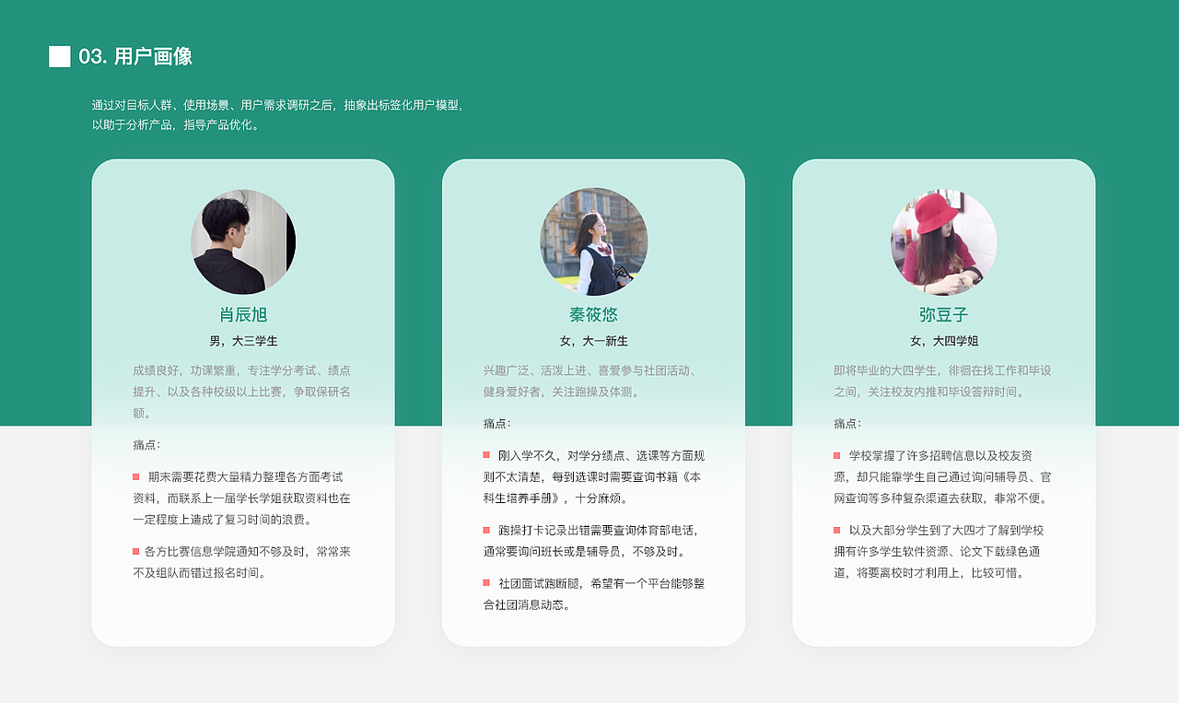Click the red bullet icon before 社团面试跑断腿 pain point

486,581
